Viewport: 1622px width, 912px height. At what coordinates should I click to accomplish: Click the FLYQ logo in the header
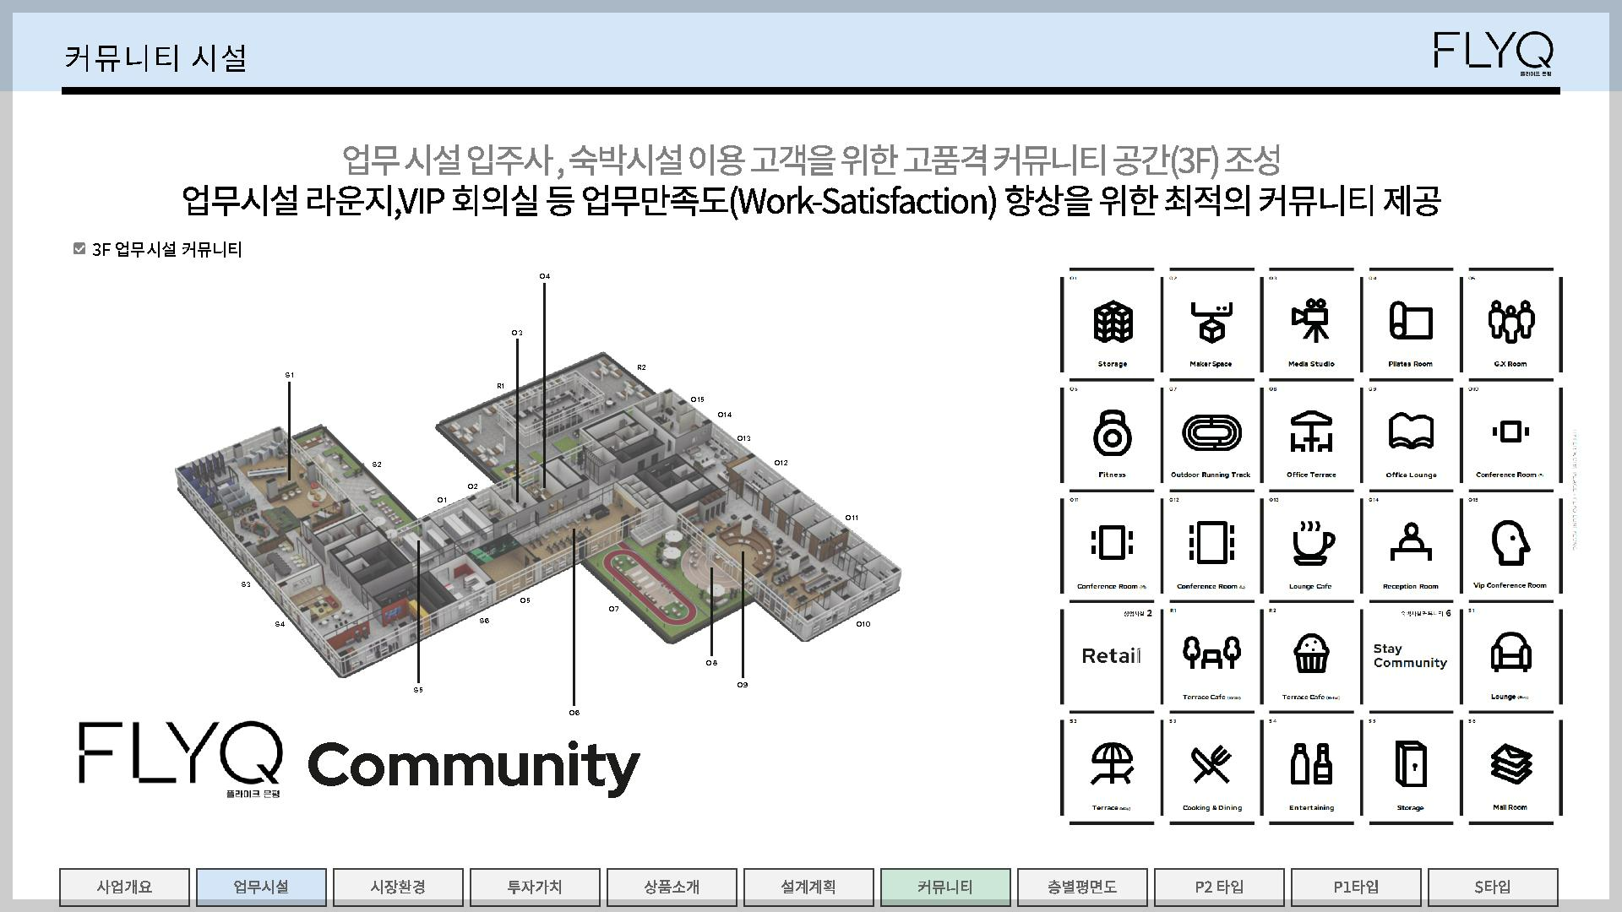[x=1494, y=52]
